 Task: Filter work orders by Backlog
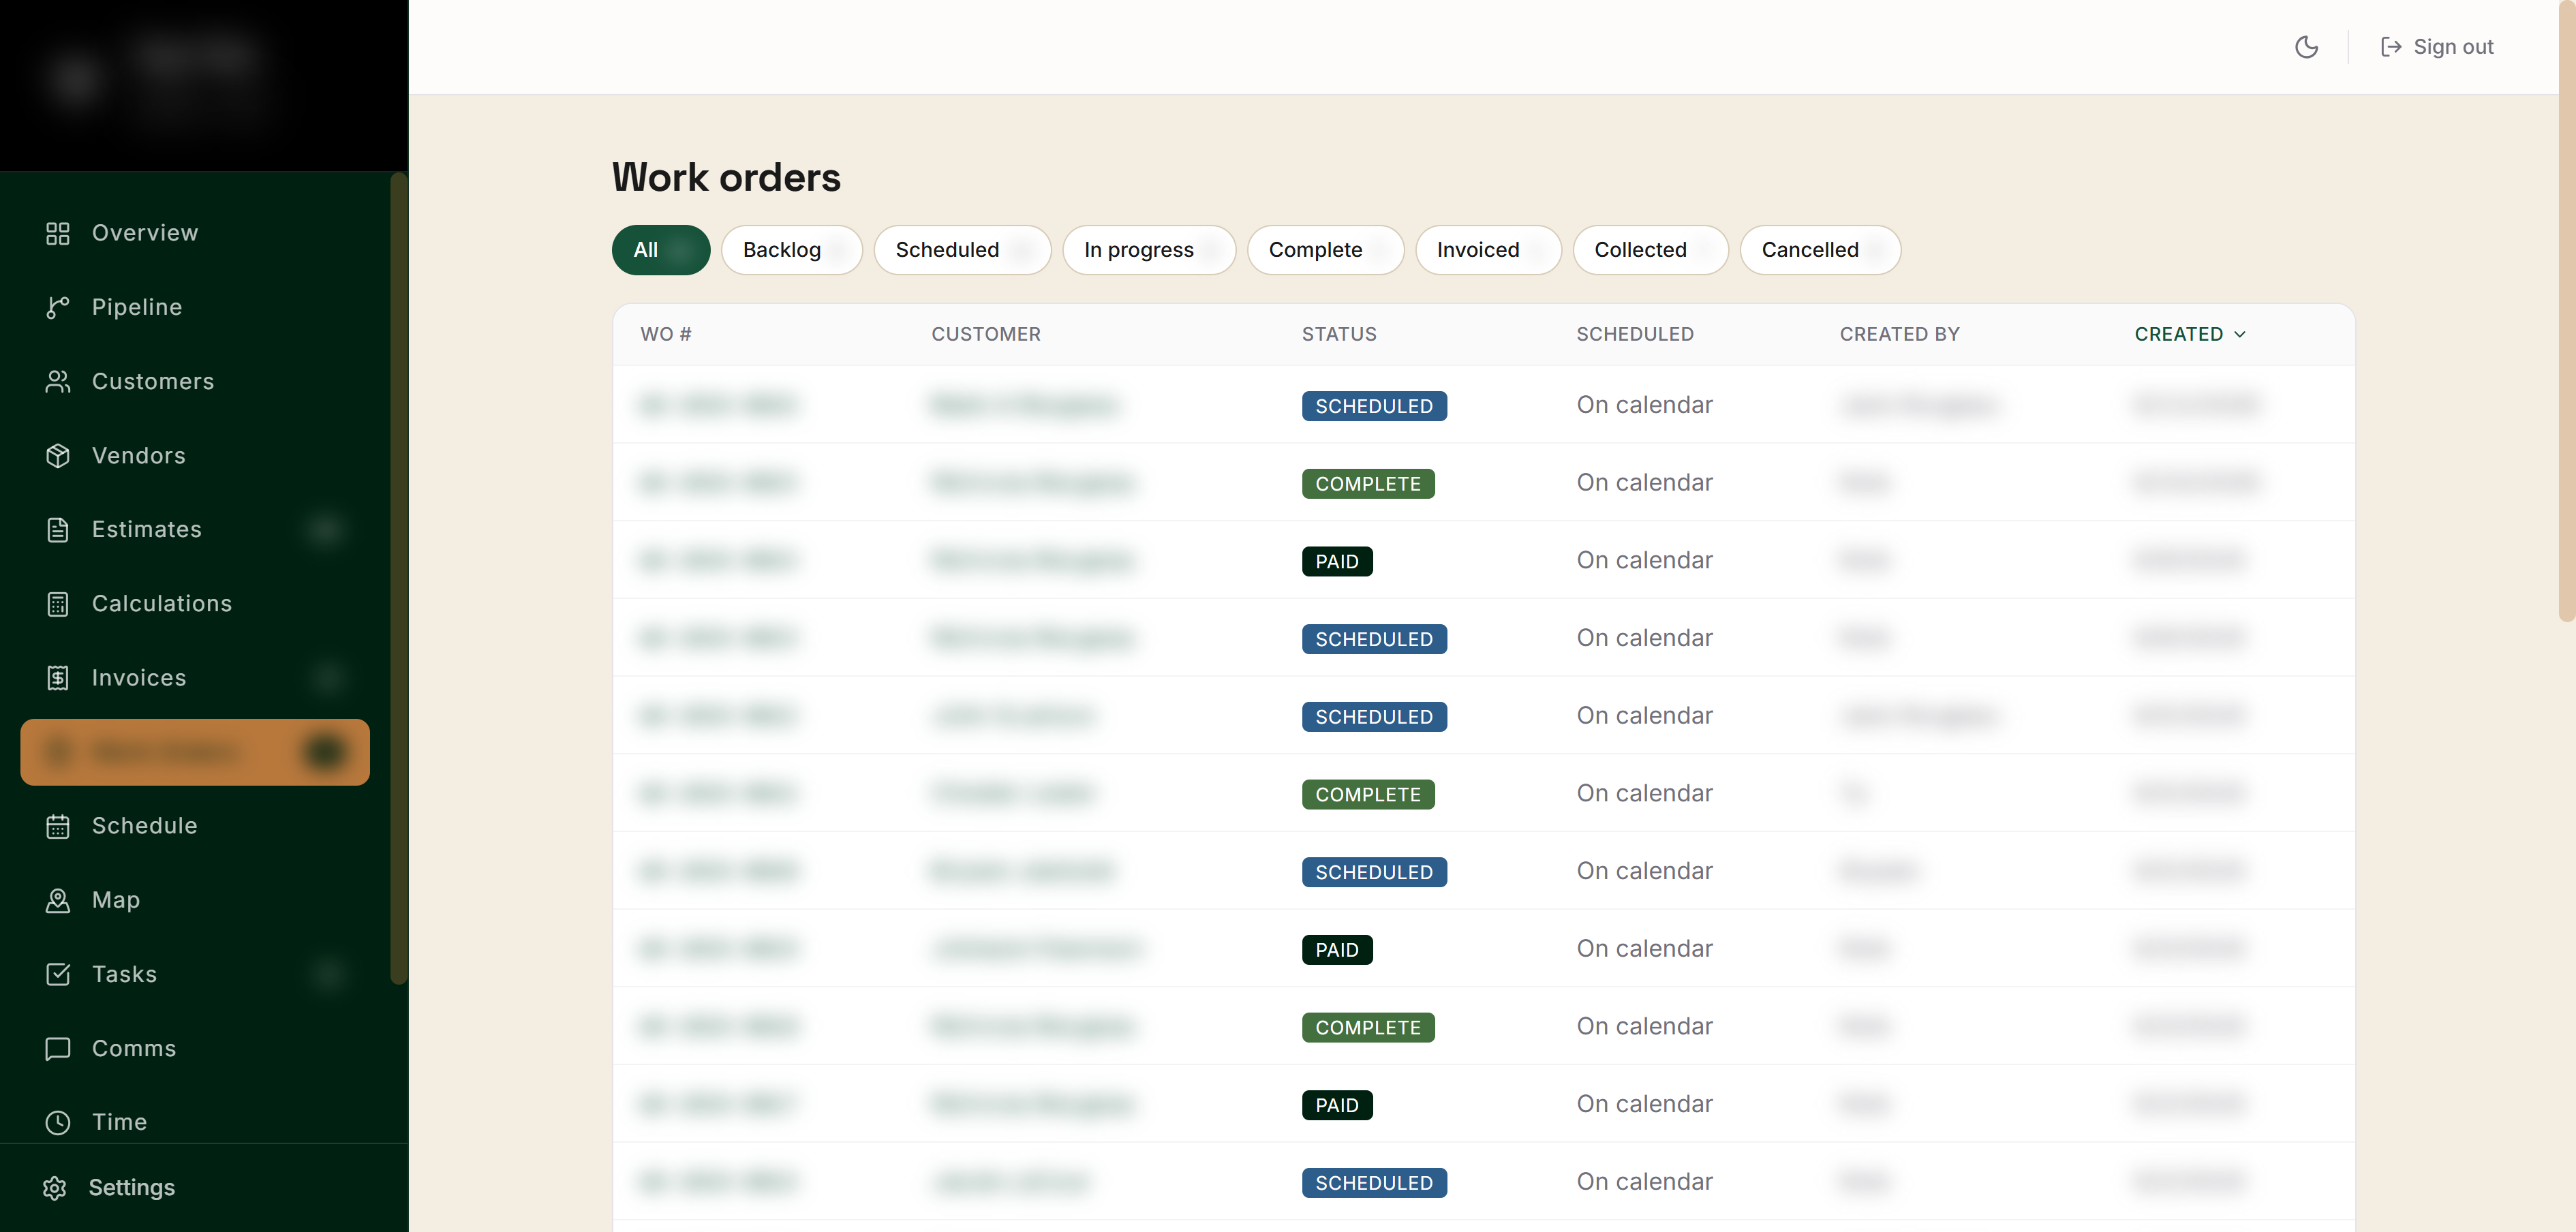[x=791, y=250]
